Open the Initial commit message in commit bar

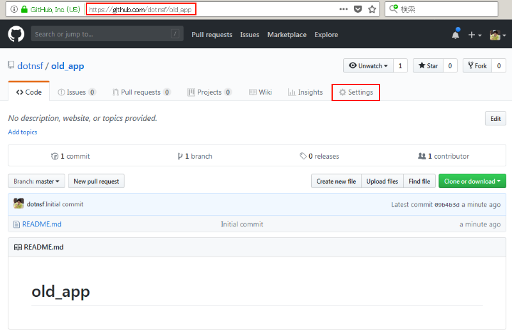[x=65, y=204]
